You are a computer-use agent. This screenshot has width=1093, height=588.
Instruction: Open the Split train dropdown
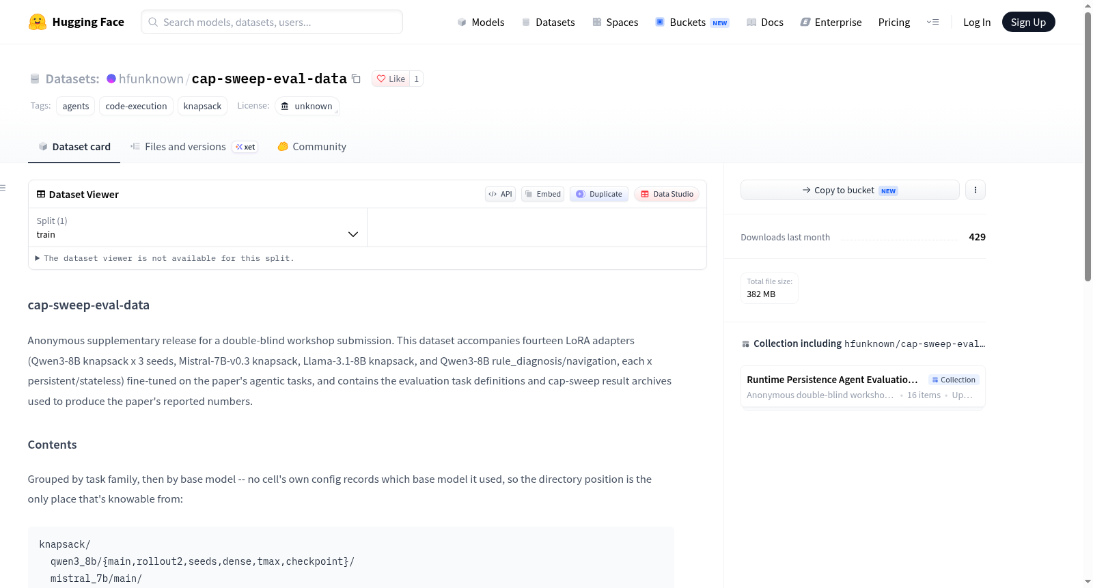tap(198, 227)
